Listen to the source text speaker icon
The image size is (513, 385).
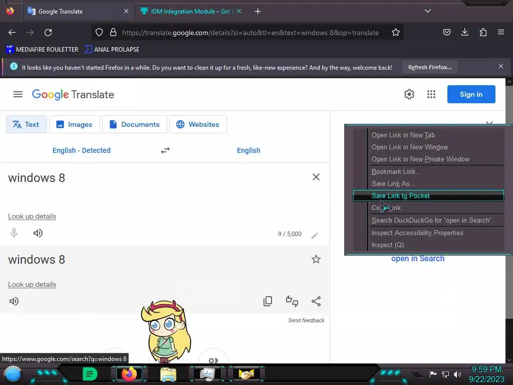(38, 233)
